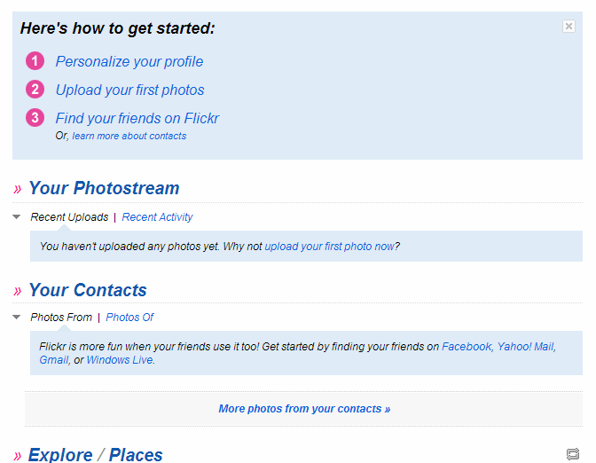The image size is (596, 463).
Task: Click upload your first photo now link
Action: pyautogui.click(x=329, y=247)
